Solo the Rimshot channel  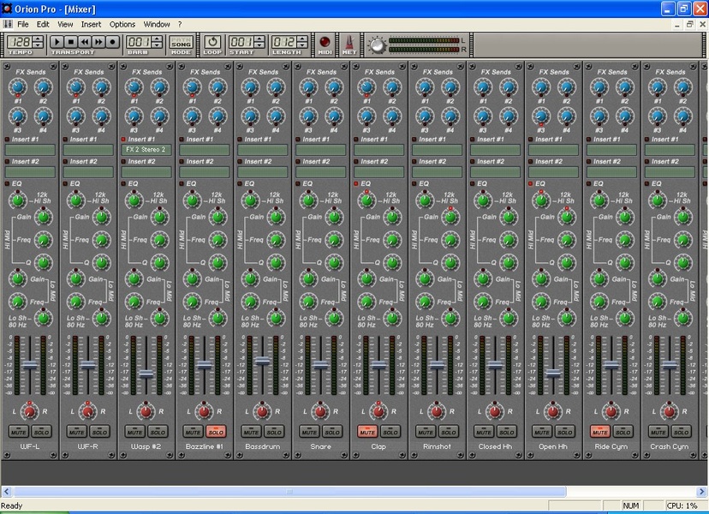[x=448, y=432]
